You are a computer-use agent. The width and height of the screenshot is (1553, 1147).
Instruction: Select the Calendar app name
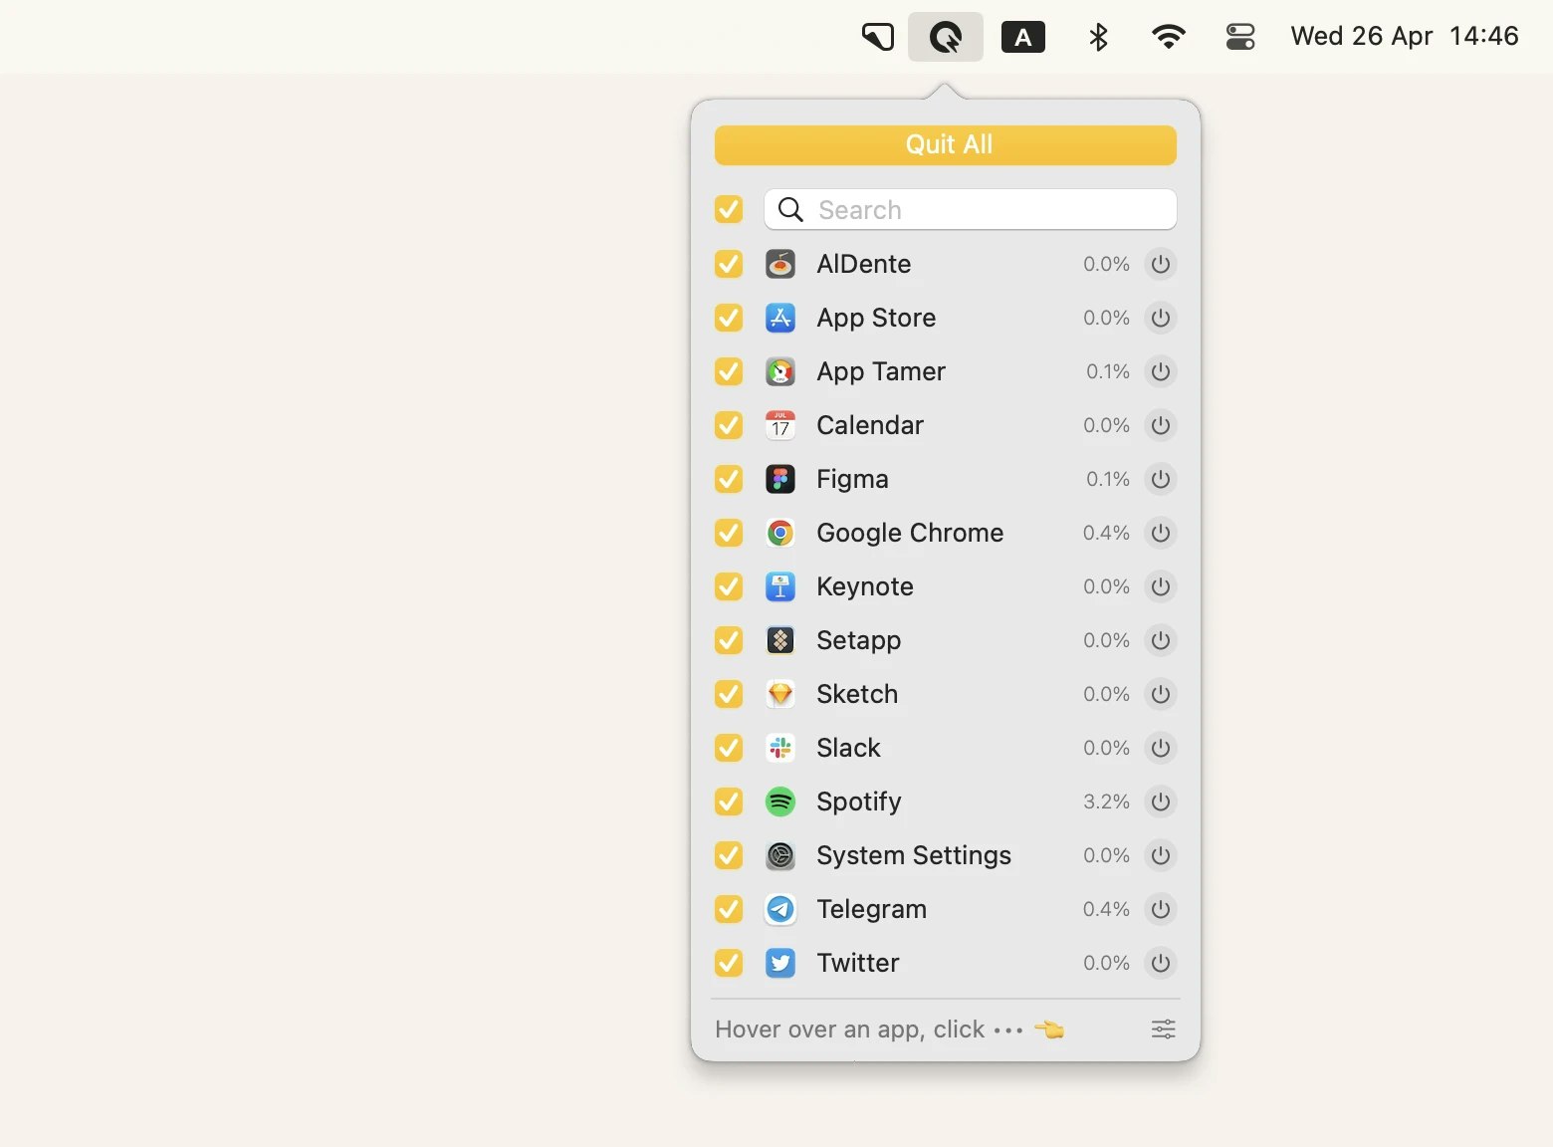click(x=870, y=425)
